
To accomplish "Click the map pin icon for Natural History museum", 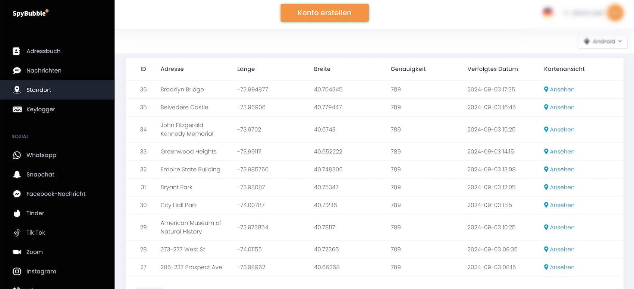I will point(546,227).
